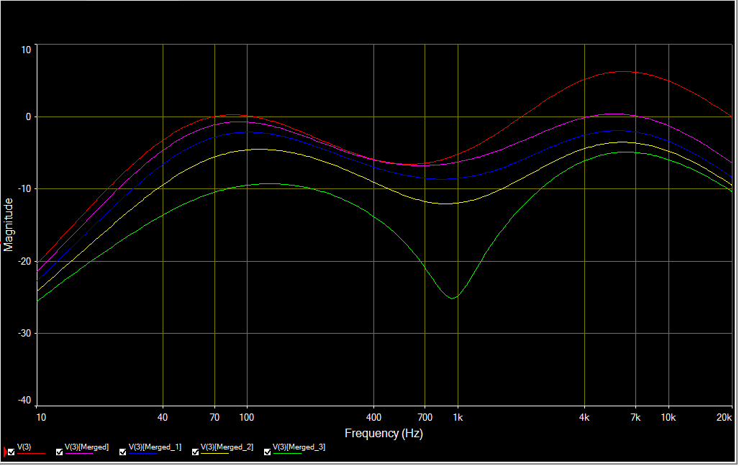
Task: Click the red V(3) legend line
Action: click(31, 453)
